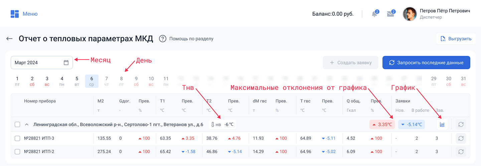Open the Меню main menu
This screenshot has height=166, width=481.
(x=24, y=14)
